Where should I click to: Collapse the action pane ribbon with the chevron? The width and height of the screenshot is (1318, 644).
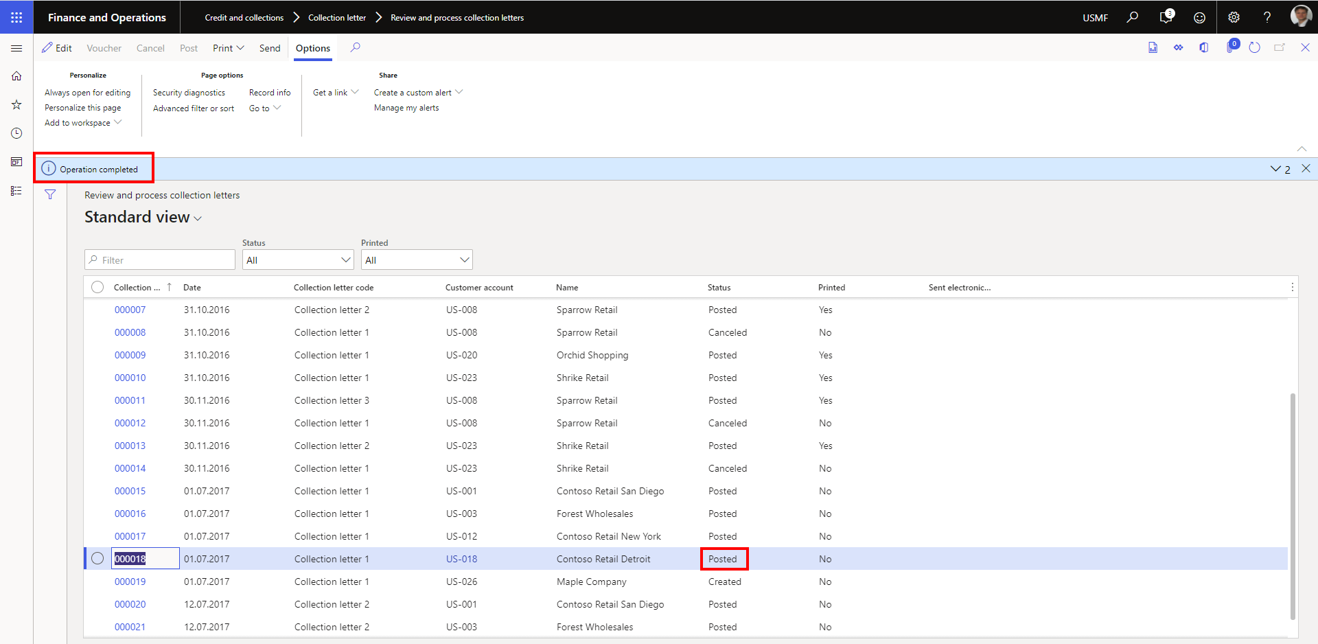click(1302, 148)
